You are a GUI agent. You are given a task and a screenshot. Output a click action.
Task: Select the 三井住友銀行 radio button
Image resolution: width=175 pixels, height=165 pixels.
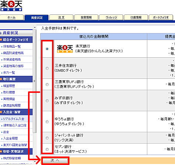pyautogui.click(x=47, y=68)
